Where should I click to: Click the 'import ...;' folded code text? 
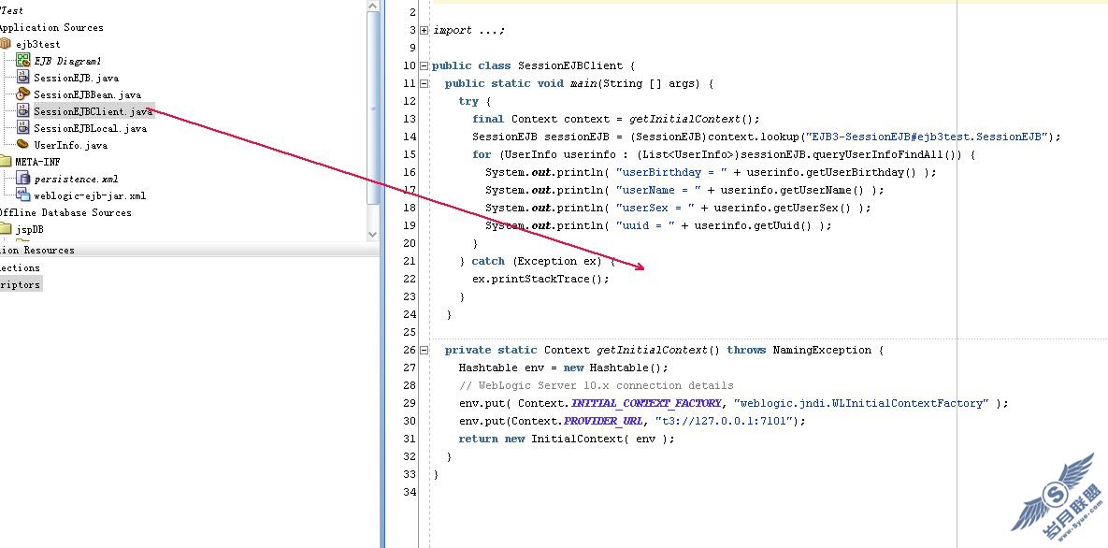(x=468, y=31)
